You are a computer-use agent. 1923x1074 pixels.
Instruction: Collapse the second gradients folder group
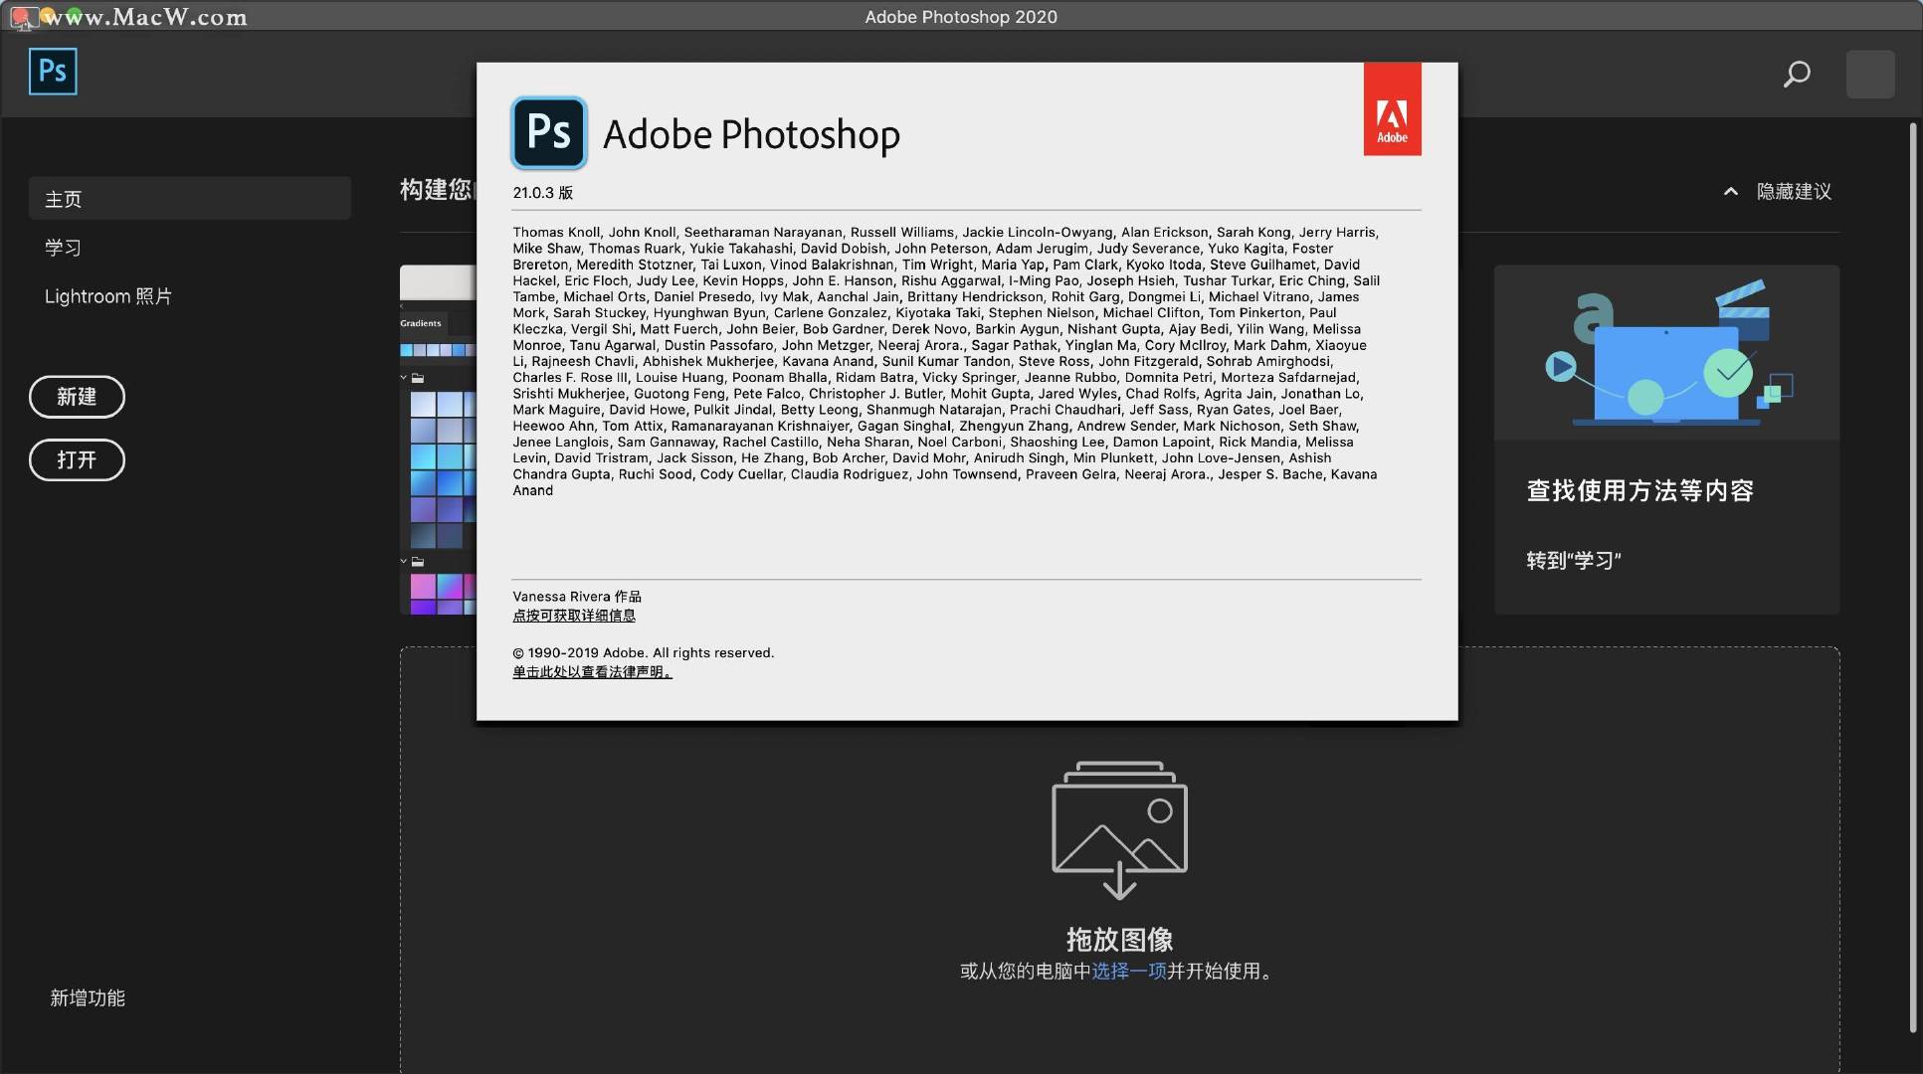[x=404, y=562]
